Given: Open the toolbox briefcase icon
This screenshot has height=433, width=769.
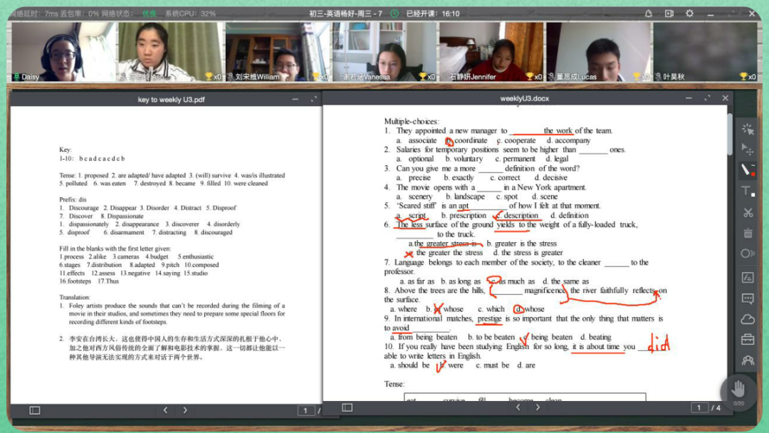Looking at the screenshot, I should point(748,339).
